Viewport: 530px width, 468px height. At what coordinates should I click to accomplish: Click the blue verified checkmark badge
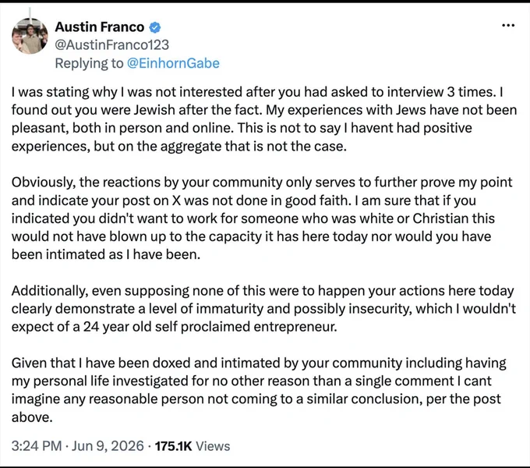(x=155, y=27)
